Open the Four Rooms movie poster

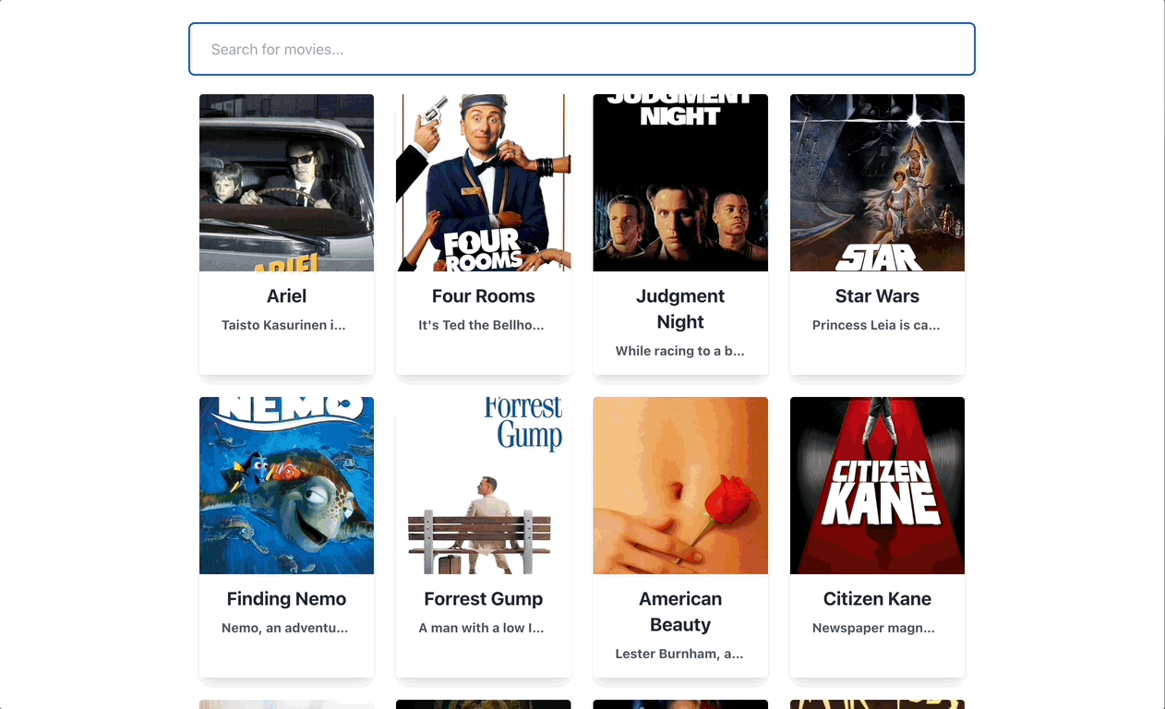coord(483,182)
